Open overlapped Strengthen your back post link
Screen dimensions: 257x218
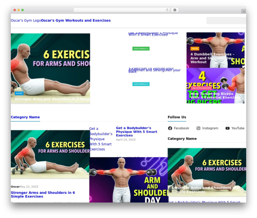pos(154,70)
